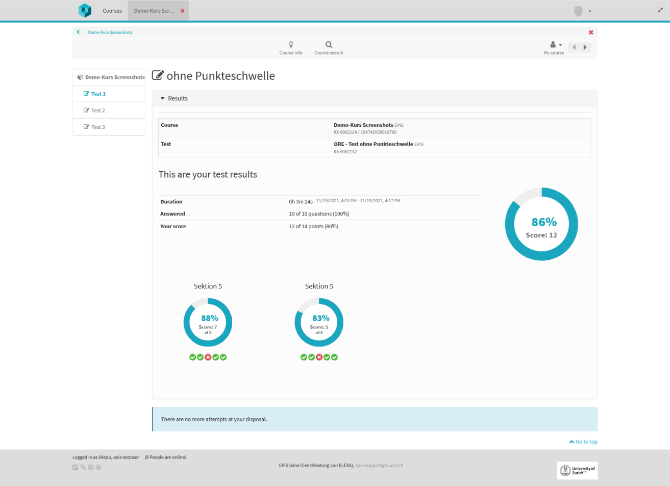Open Course search with the magnifier icon
670x486 pixels.
(x=329, y=45)
